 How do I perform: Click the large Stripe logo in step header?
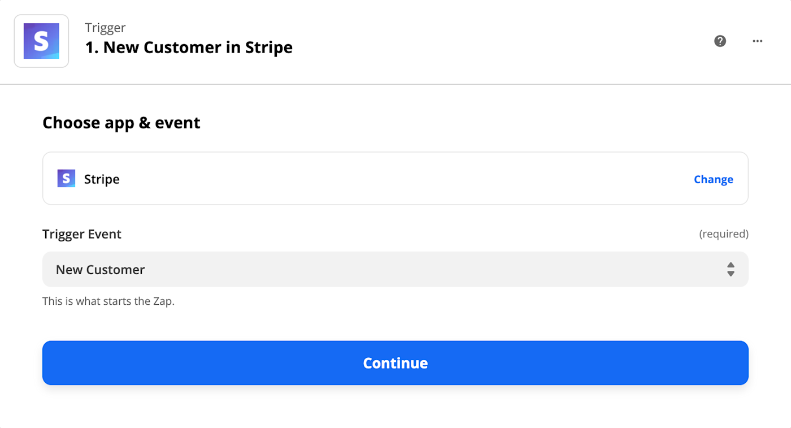pyautogui.click(x=41, y=41)
